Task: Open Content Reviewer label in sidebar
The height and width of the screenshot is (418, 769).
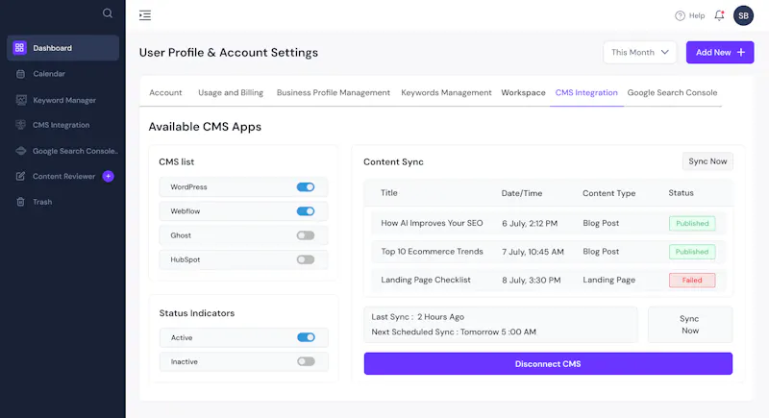Action: click(x=63, y=176)
